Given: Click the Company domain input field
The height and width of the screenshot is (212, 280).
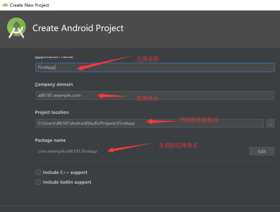Looking at the screenshot, I should pyautogui.click(x=155, y=95).
